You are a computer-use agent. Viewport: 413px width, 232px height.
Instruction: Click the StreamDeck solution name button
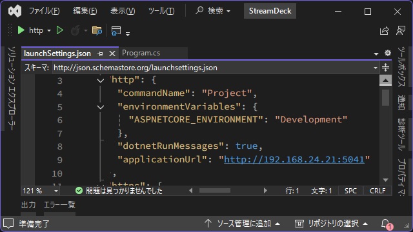click(x=270, y=11)
